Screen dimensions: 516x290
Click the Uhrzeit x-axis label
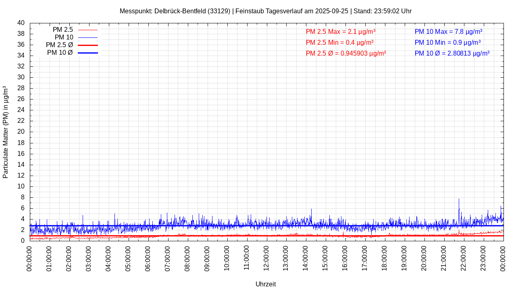click(x=266, y=284)
